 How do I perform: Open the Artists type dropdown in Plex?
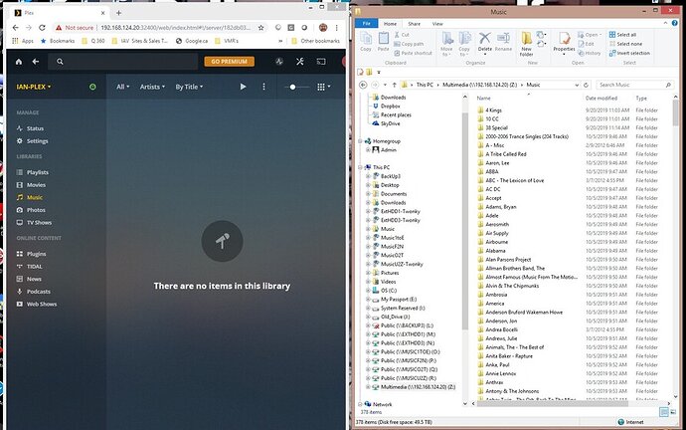(x=152, y=87)
